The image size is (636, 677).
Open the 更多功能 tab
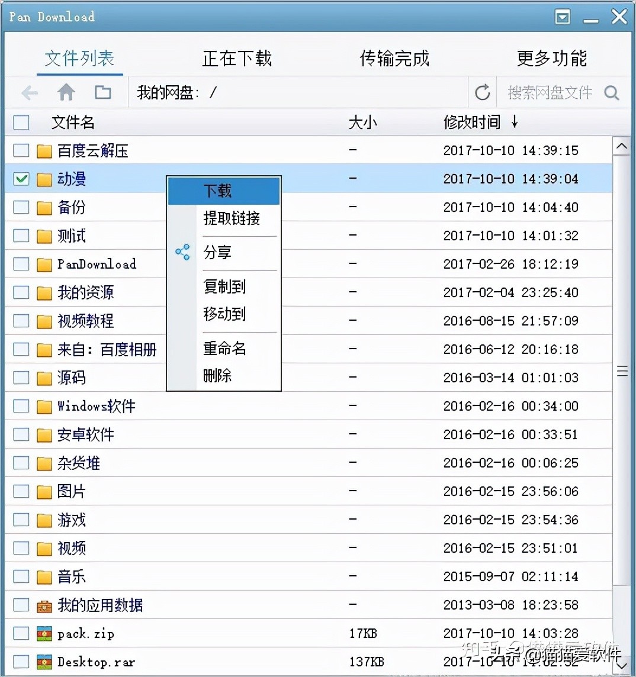click(x=551, y=58)
